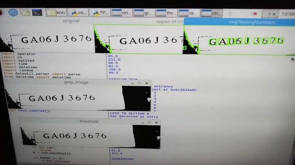Click the 'import datetime' code line
Viewport: 295px width, 165px height.
pyautogui.click(x=20, y=67)
